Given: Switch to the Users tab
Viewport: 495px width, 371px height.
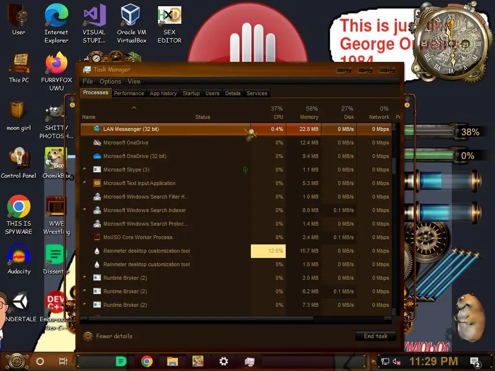Looking at the screenshot, I should (212, 93).
